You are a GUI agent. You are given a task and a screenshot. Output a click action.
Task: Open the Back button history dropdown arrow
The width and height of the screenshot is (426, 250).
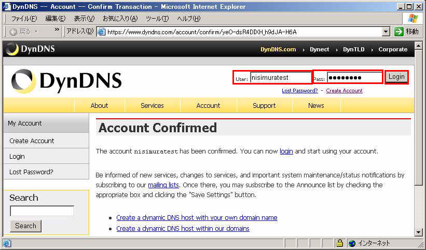click(36, 32)
